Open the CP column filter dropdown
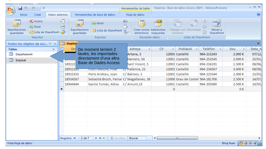Viewport: 266px width, 149px height. click(173, 49)
